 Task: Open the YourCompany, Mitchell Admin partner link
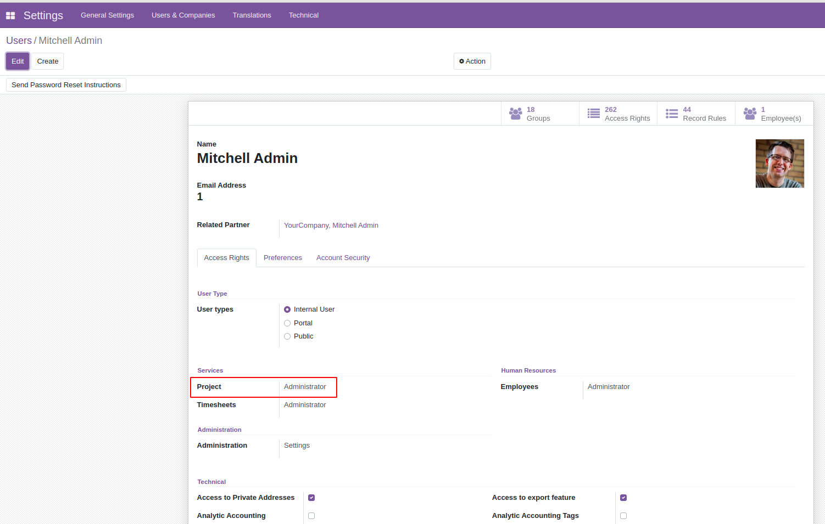pyautogui.click(x=331, y=226)
